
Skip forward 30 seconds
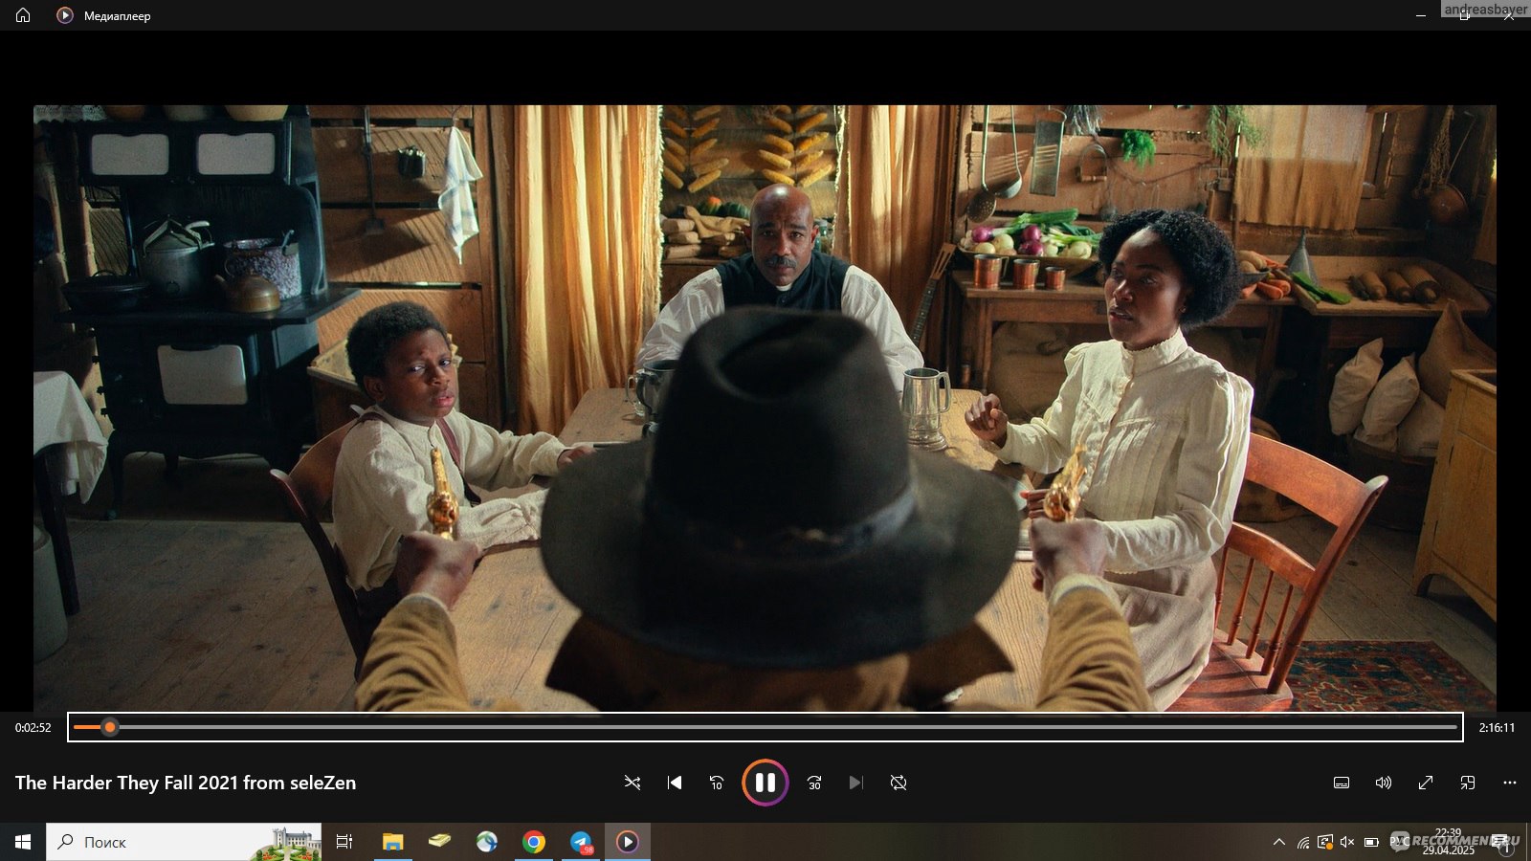coord(814,783)
